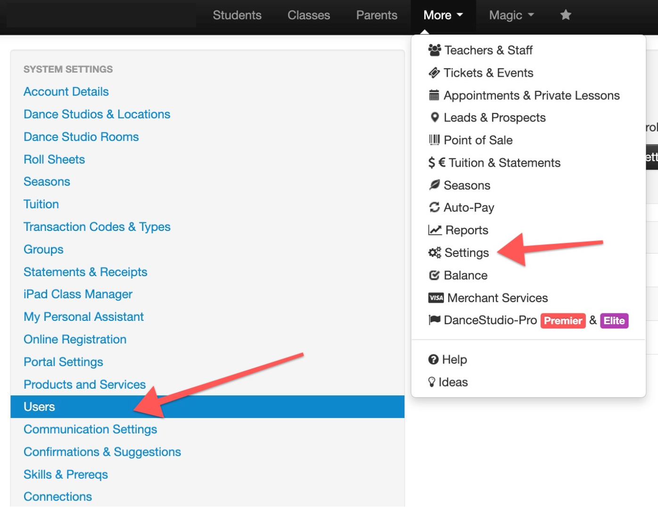
Task: Click the flag icon beside DanceStudio-Pro
Action: pyautogui.click(x=434, y=320)
